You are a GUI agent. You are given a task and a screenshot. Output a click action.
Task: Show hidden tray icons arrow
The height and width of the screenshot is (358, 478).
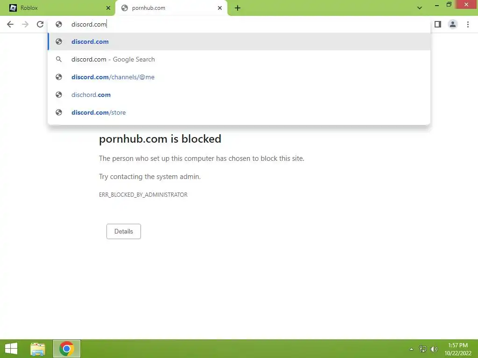[x=411, y=349]
